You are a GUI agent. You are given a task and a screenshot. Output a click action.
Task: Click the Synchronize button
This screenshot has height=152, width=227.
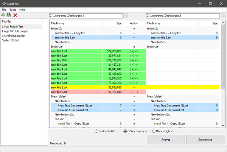click(x=205, y=140)
